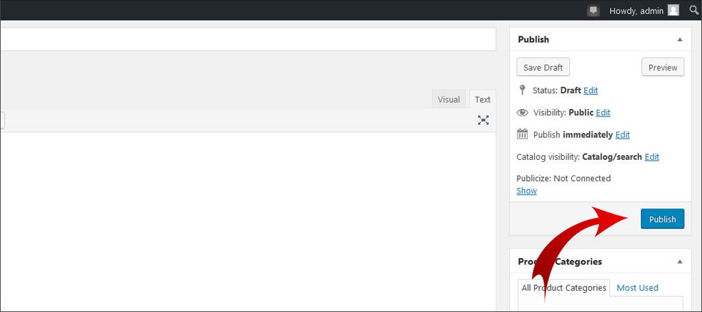The height and width of the screenshot is (312, 702).
Task: Show Publicize connection details
Action: (526, 191)
